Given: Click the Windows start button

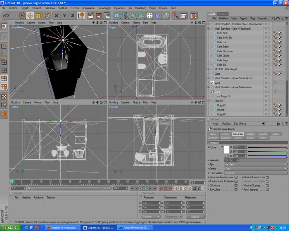Looking at the screenshot, I should pyautogui.click(x=10, y=228).
